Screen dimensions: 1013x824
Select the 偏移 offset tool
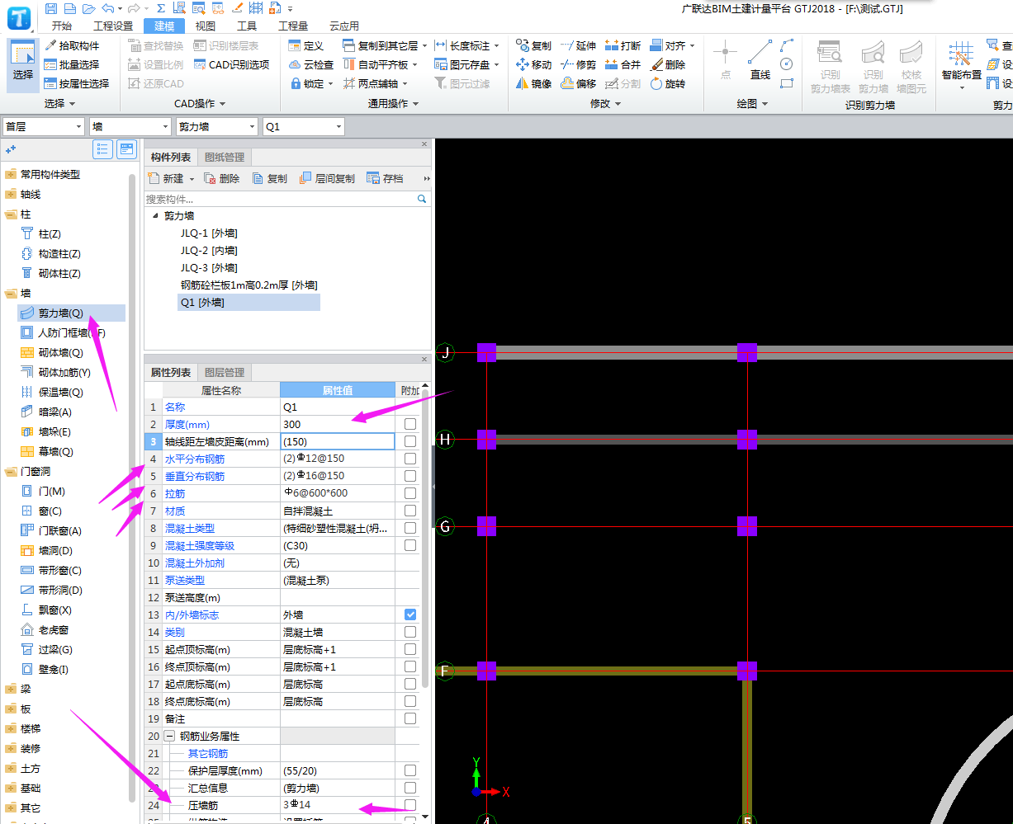pos(578,83)
